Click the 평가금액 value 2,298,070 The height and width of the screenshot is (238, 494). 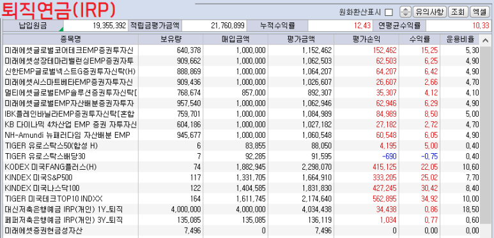(x=316, y=167)
